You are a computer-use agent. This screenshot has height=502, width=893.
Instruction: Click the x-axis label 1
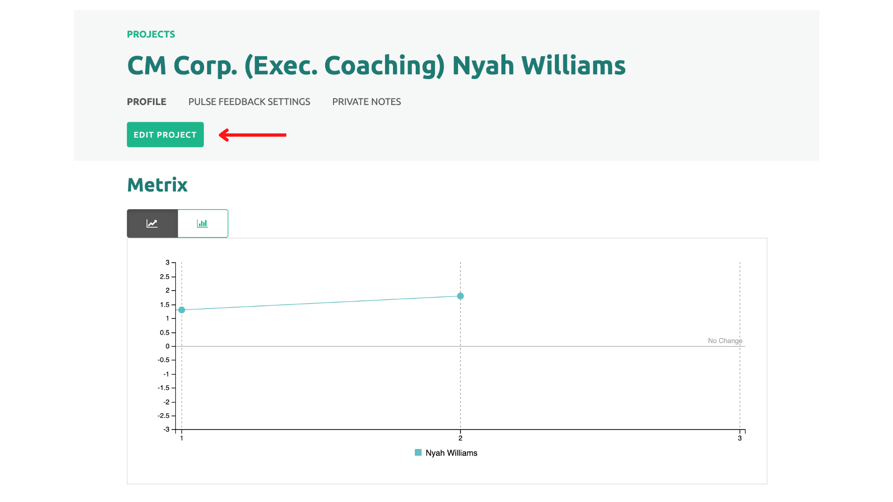tap(182, 438)
